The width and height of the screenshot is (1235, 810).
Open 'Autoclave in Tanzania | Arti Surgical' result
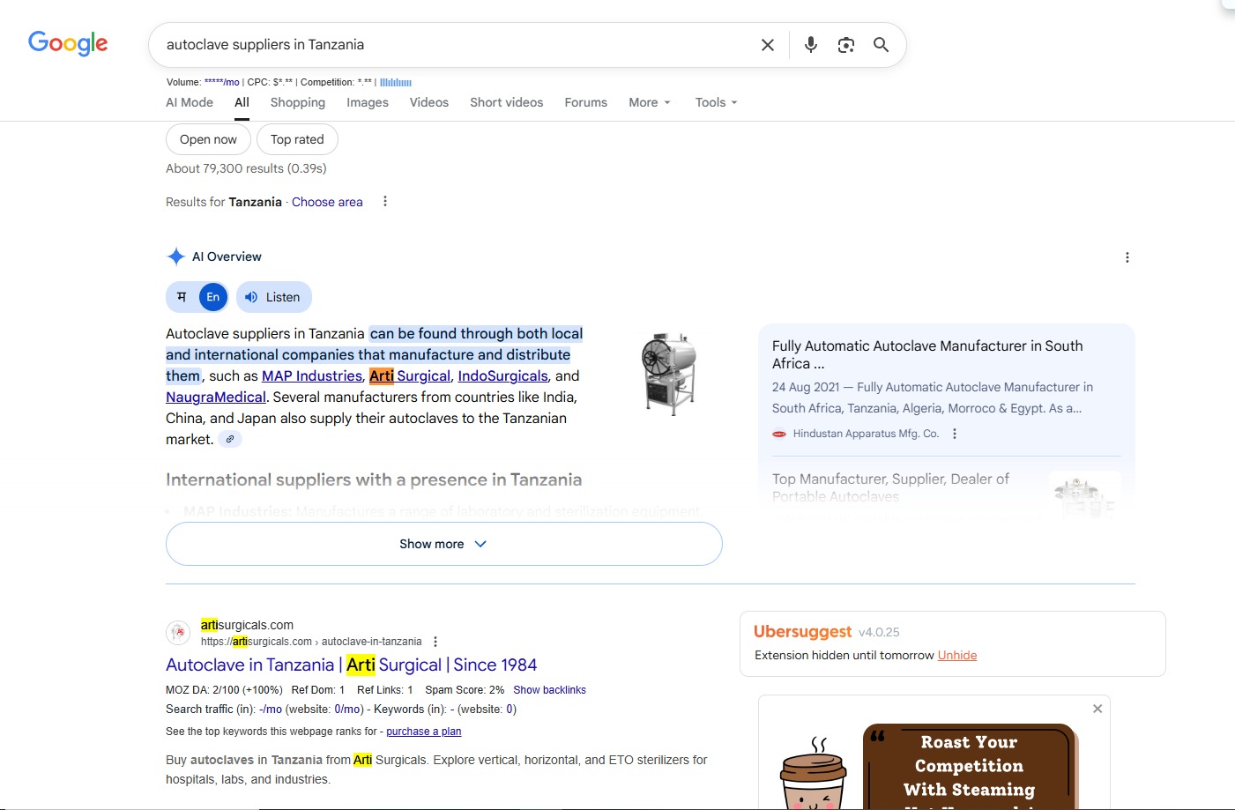(x=351, y=665)
